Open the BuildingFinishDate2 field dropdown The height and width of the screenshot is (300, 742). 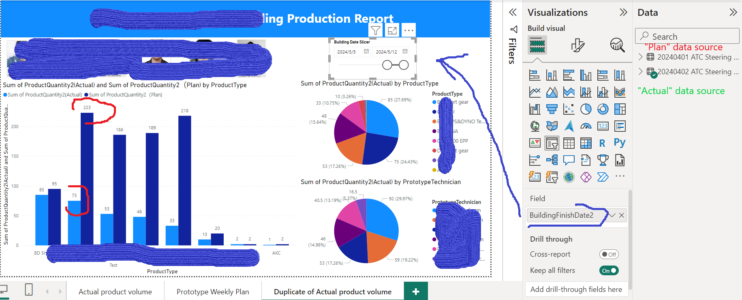(x=612, y=215)
